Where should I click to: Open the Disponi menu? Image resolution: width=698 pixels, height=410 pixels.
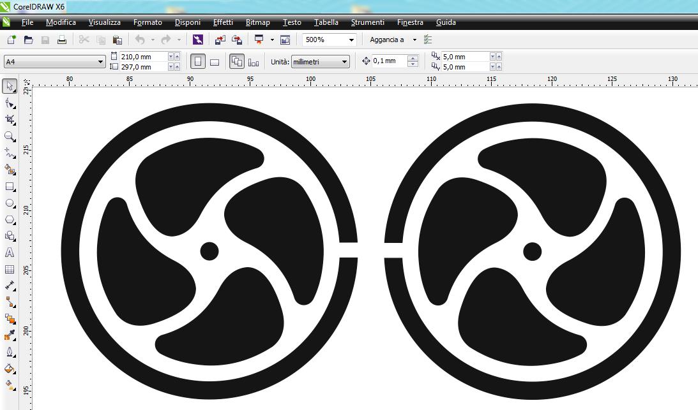click(188, 22)
